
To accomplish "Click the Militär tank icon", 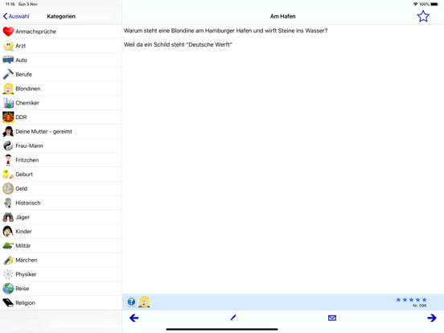I will pyautogui.click(x=8, y=245).
